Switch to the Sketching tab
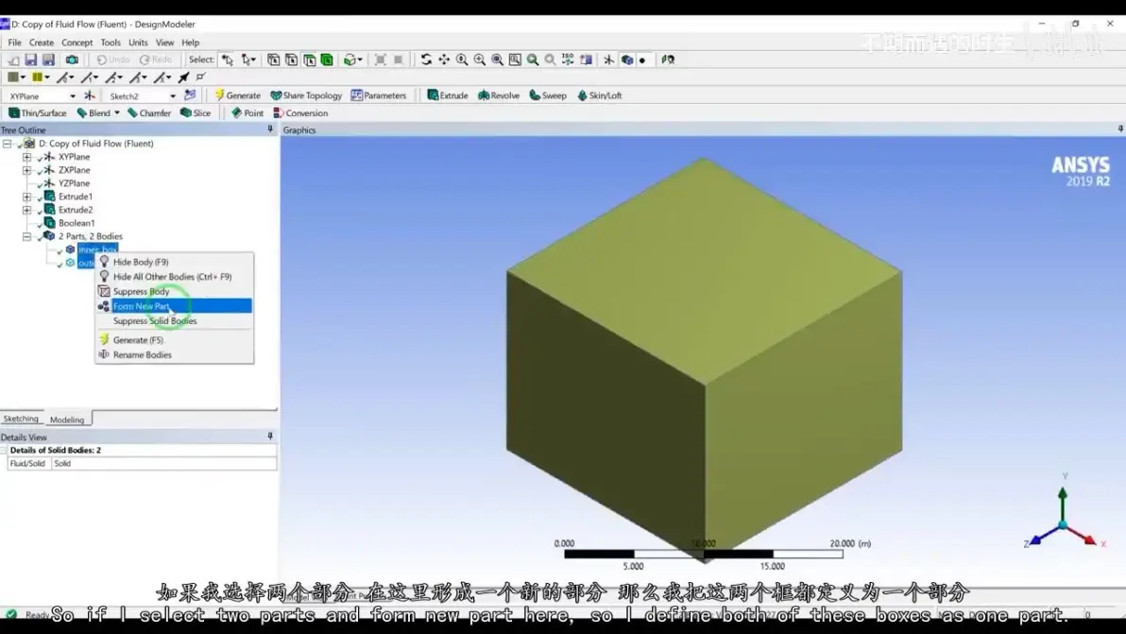 click(21, 419)
